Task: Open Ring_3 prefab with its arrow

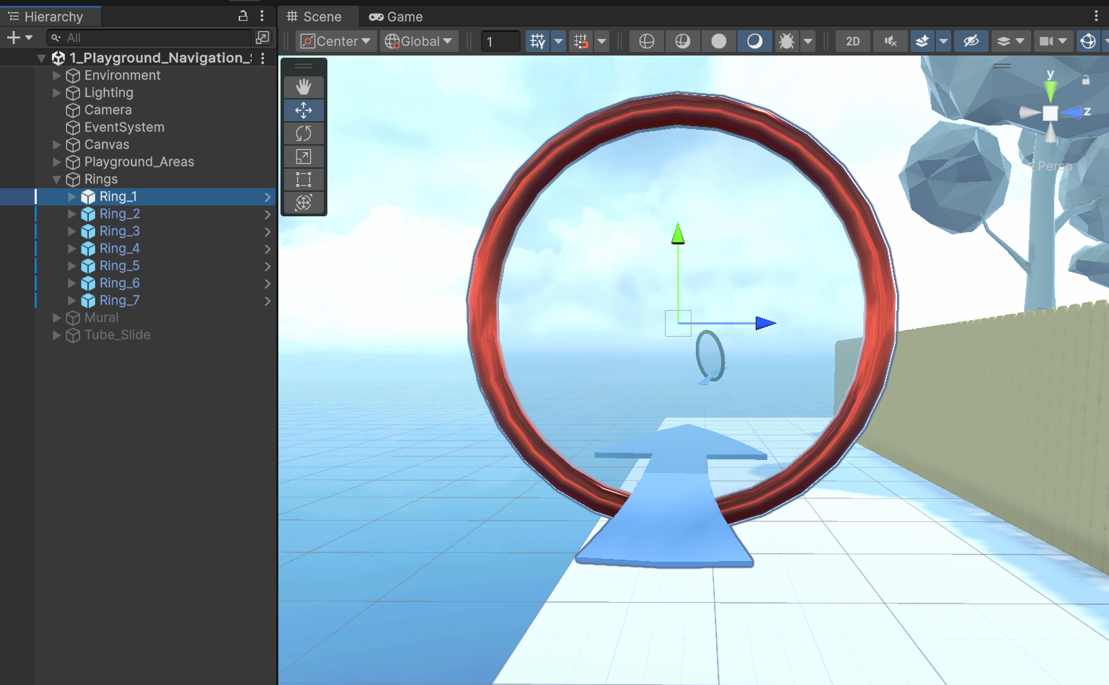Action: pos(268,231)
